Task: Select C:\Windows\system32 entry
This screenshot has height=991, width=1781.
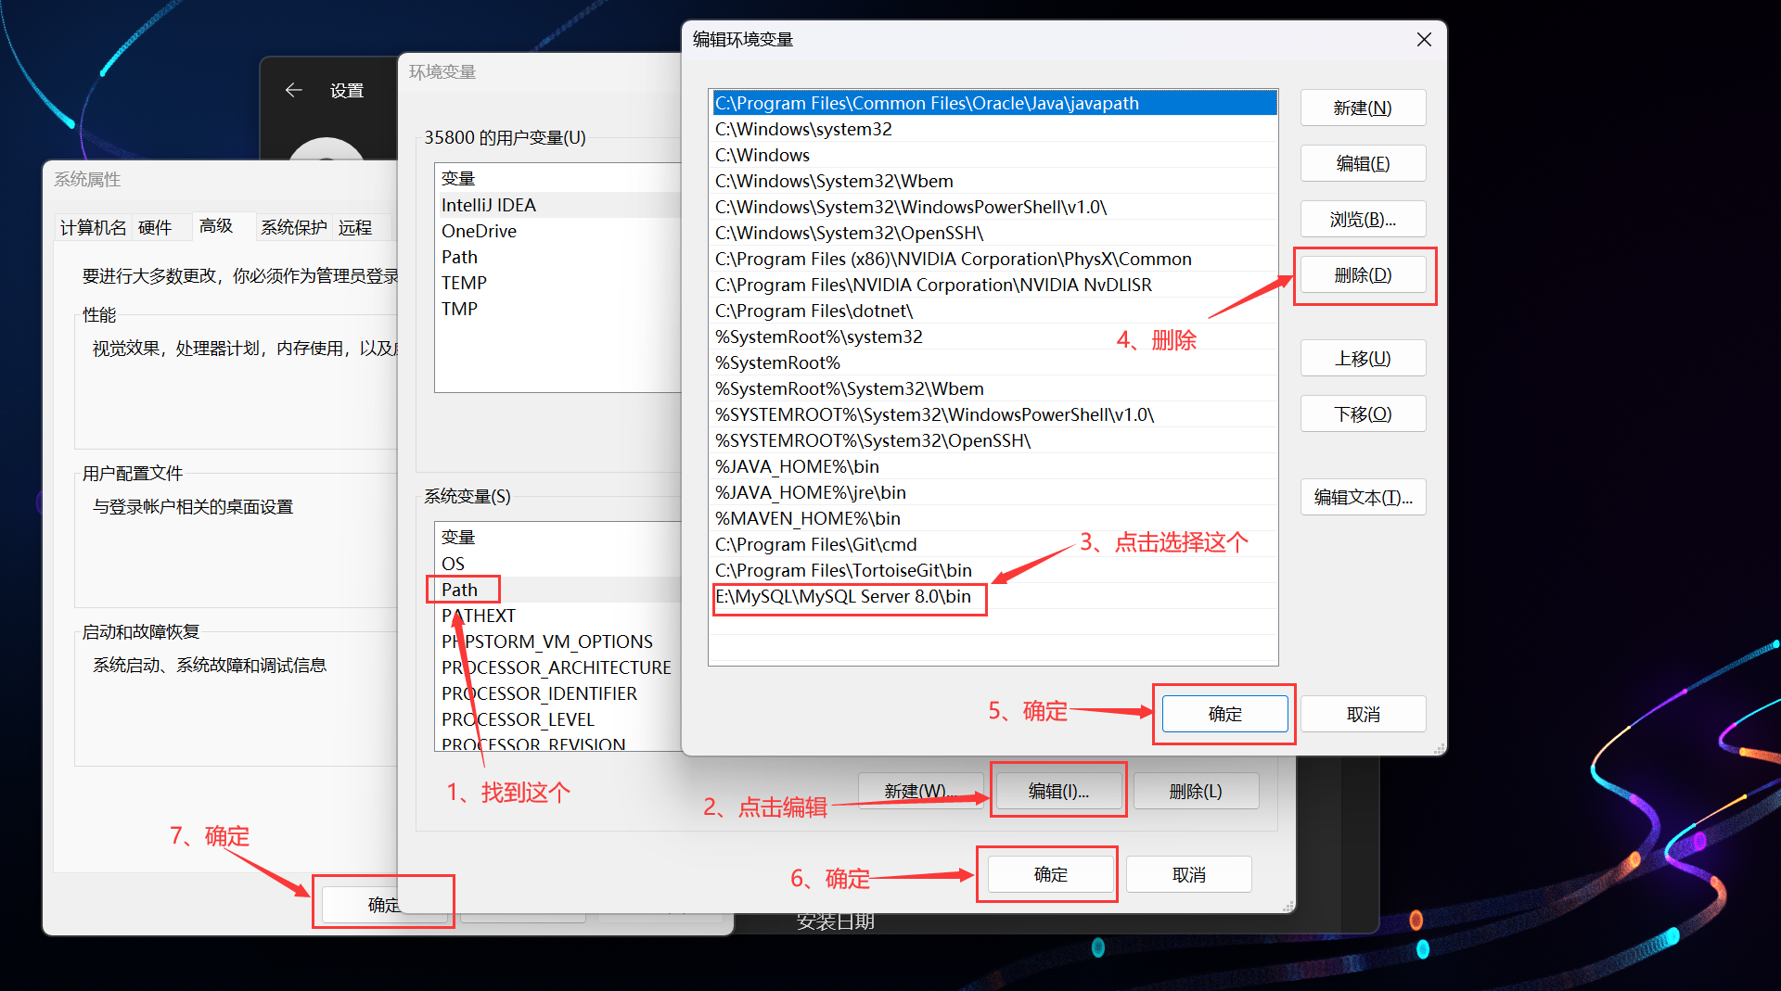Action: (993, 129)
